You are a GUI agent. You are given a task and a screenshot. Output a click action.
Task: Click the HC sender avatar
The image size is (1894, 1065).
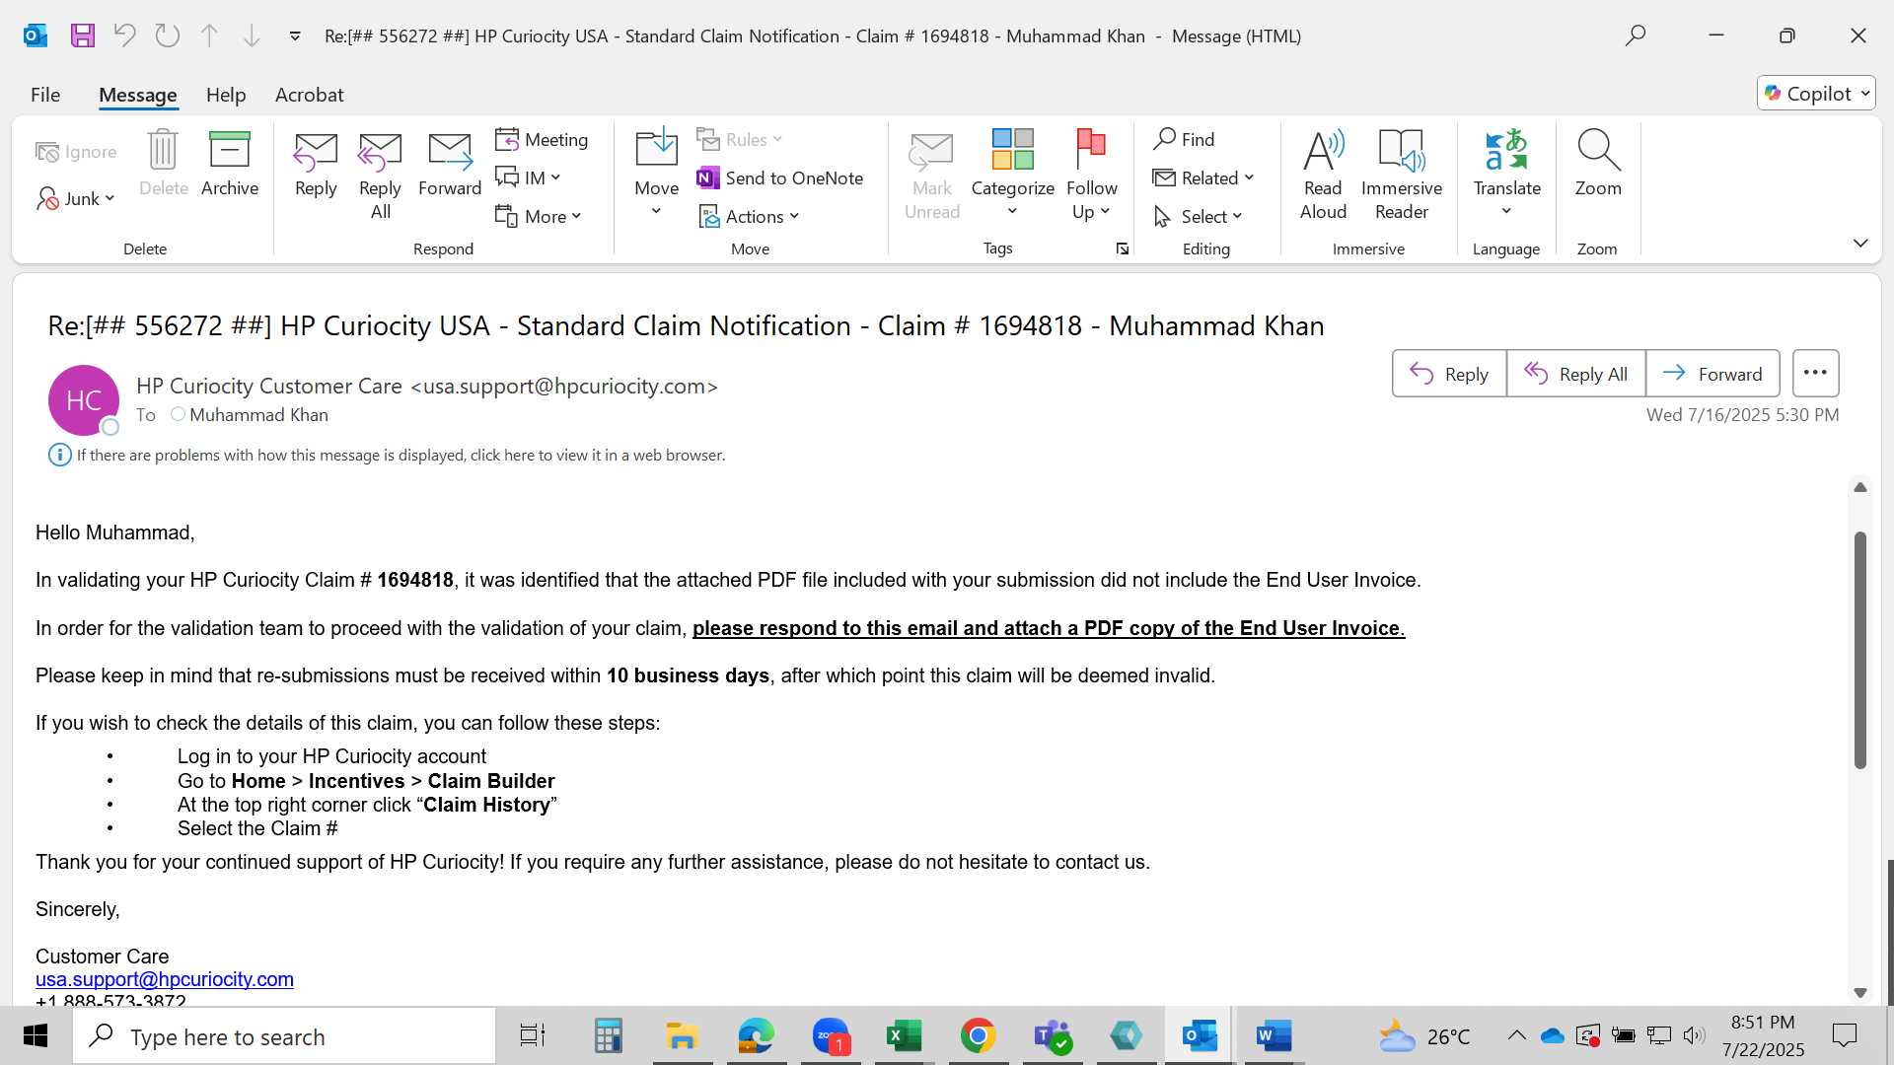(84, 400)
